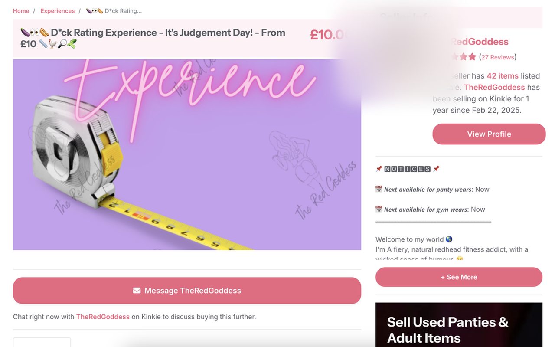Open the 27 Reviews link
The height and width of the screenshot is (347, 555).
click(498, 57)
